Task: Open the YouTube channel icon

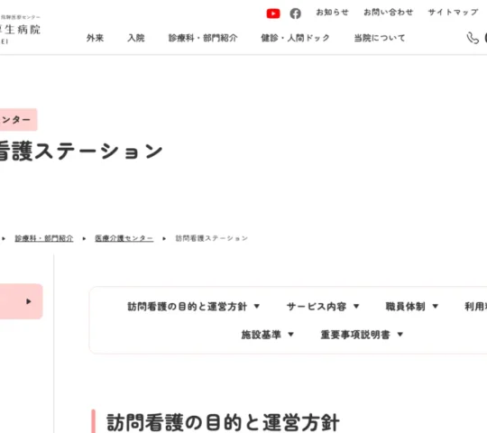Action: pos(273,14)
